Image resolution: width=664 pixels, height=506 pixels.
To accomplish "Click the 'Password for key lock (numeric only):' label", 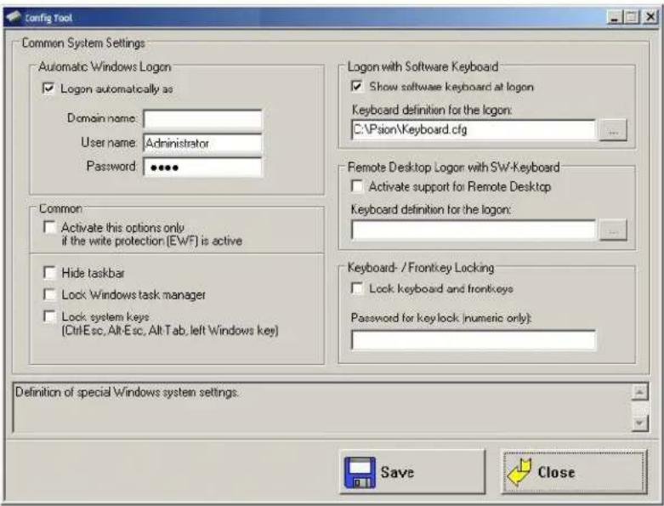I will pos(441,318).
